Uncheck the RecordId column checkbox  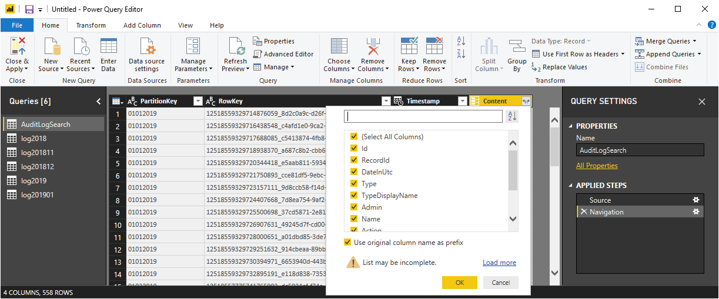pyautogui.click(x=354, y=160)
